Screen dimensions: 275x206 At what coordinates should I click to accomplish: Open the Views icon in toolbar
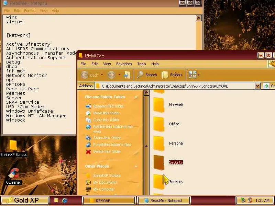192,75
